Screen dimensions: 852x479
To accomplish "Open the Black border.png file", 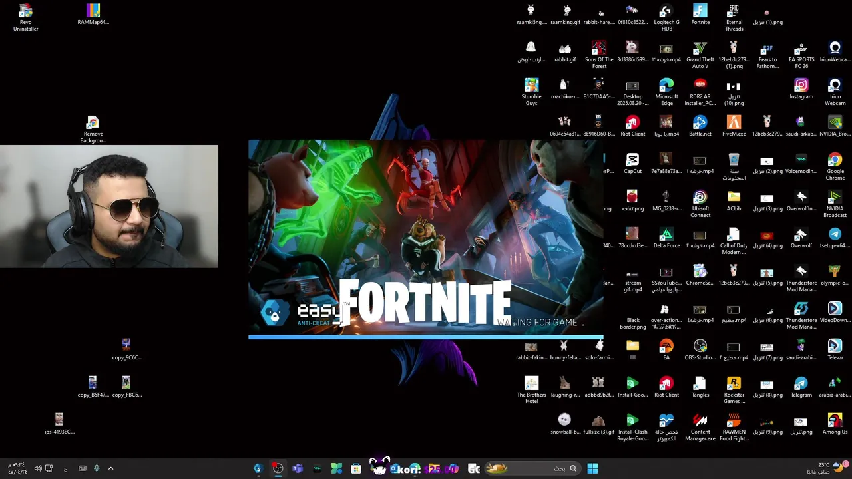I will pos(632,316).
